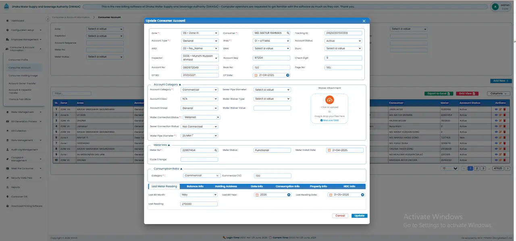Open Consumer Profile in the sidebar submenu

tap(18, 60)
